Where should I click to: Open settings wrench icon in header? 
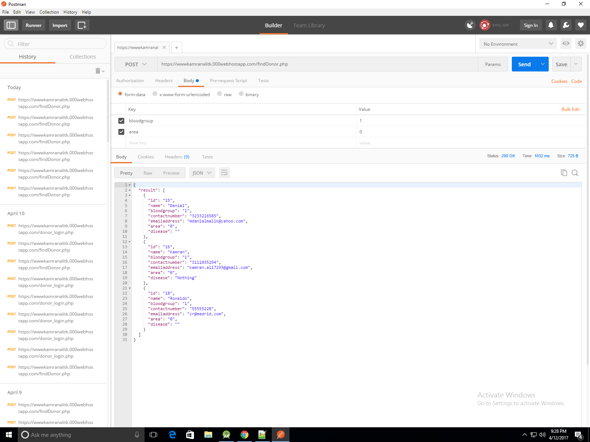coord(566,25)
